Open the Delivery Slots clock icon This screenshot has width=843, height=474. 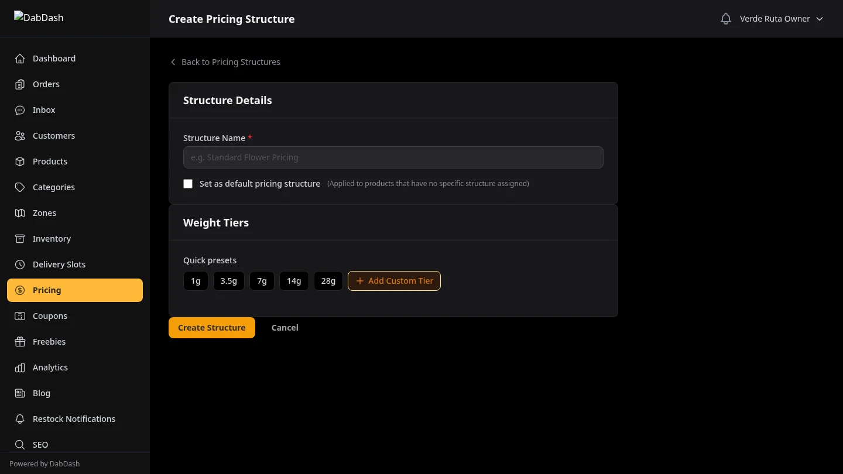click(19, 265)
